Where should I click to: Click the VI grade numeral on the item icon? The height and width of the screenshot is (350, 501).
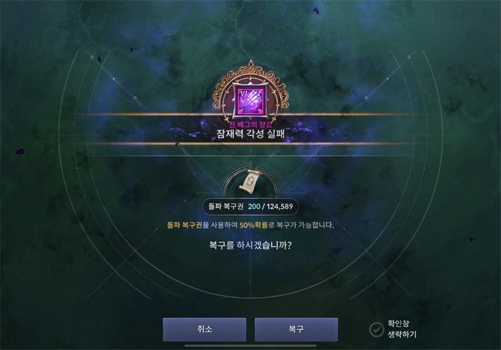click(x=244, y=94)
